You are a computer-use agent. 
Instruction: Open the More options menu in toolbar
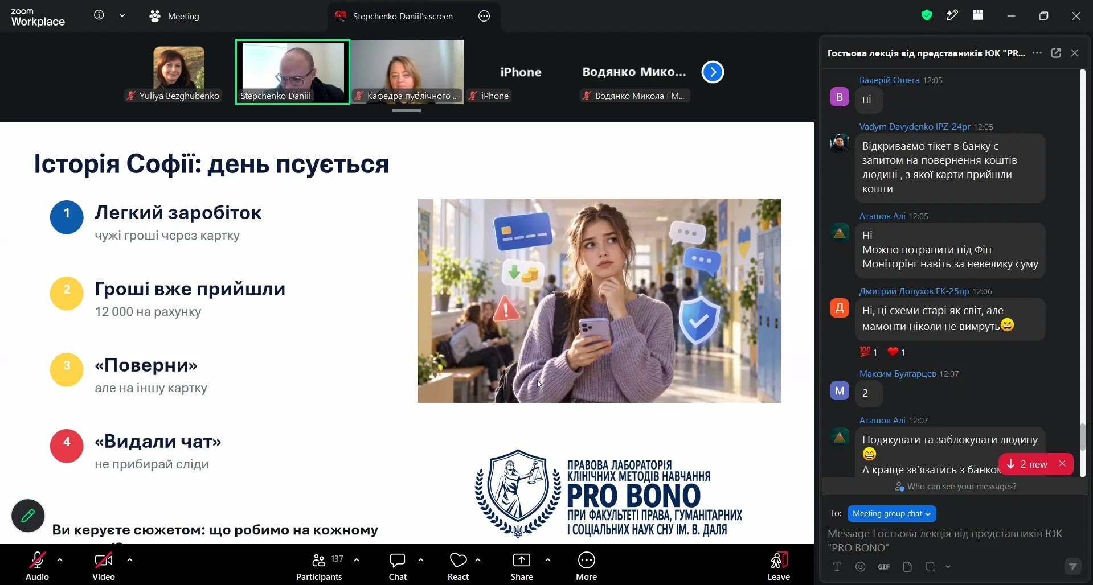586,566
